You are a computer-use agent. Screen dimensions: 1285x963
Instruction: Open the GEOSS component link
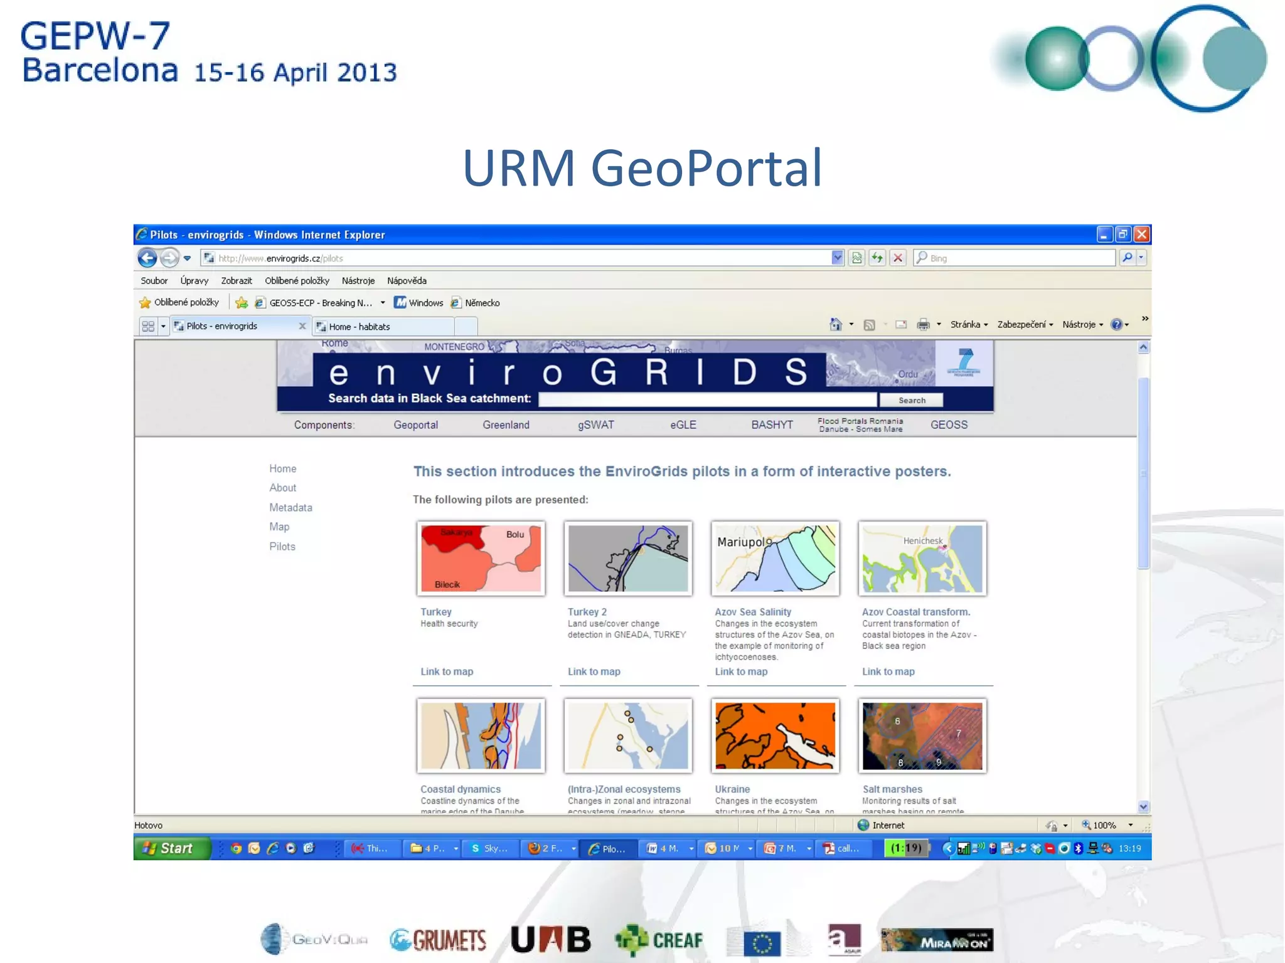pyautogui.click(x=949, y=425)
